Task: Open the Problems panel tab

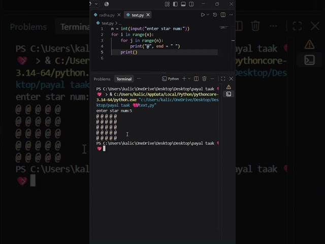Action: tap(102, 79)
